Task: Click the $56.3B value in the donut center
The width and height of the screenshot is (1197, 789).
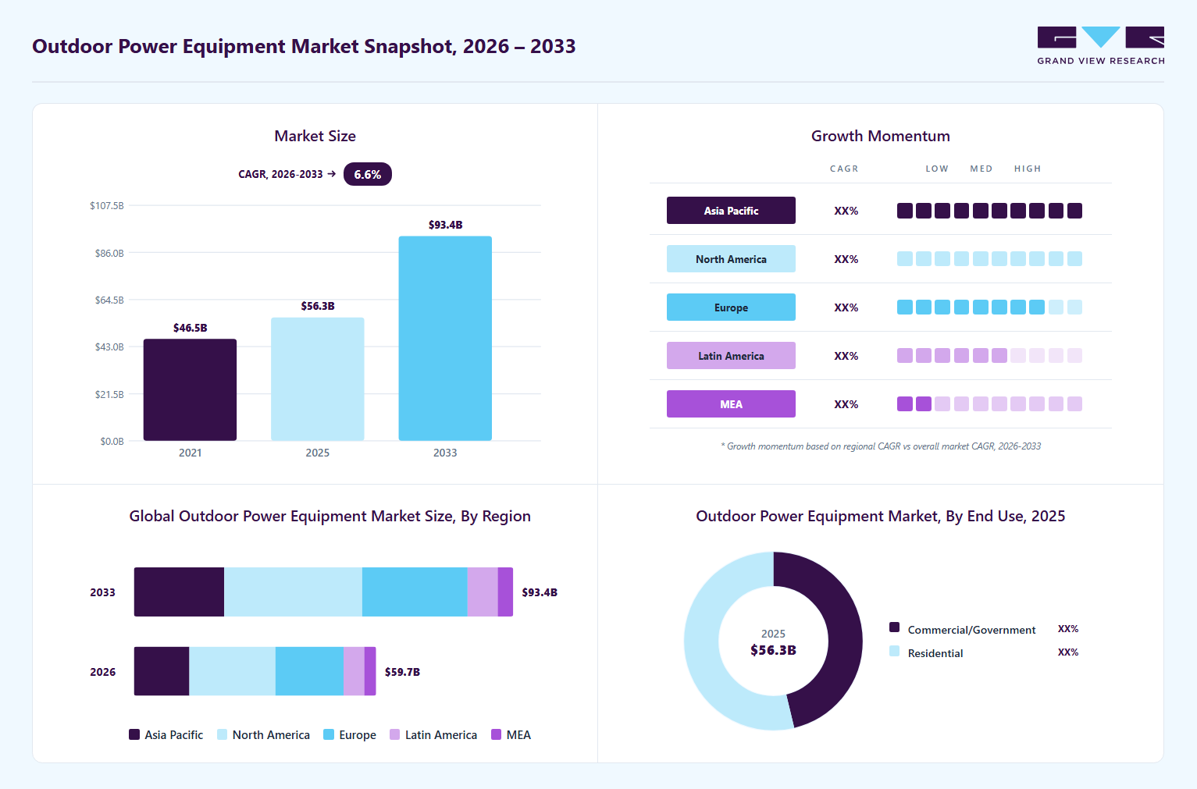Action: (773, 650)
